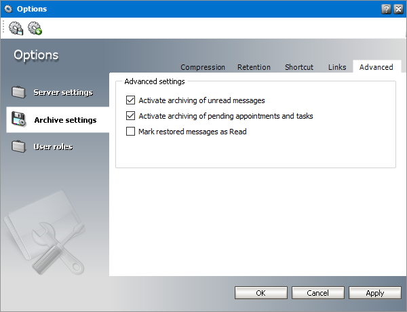Uncheck Activate archiving of unread messages
Viewport: 407px width, 312px height.
[x=130, y=100]
